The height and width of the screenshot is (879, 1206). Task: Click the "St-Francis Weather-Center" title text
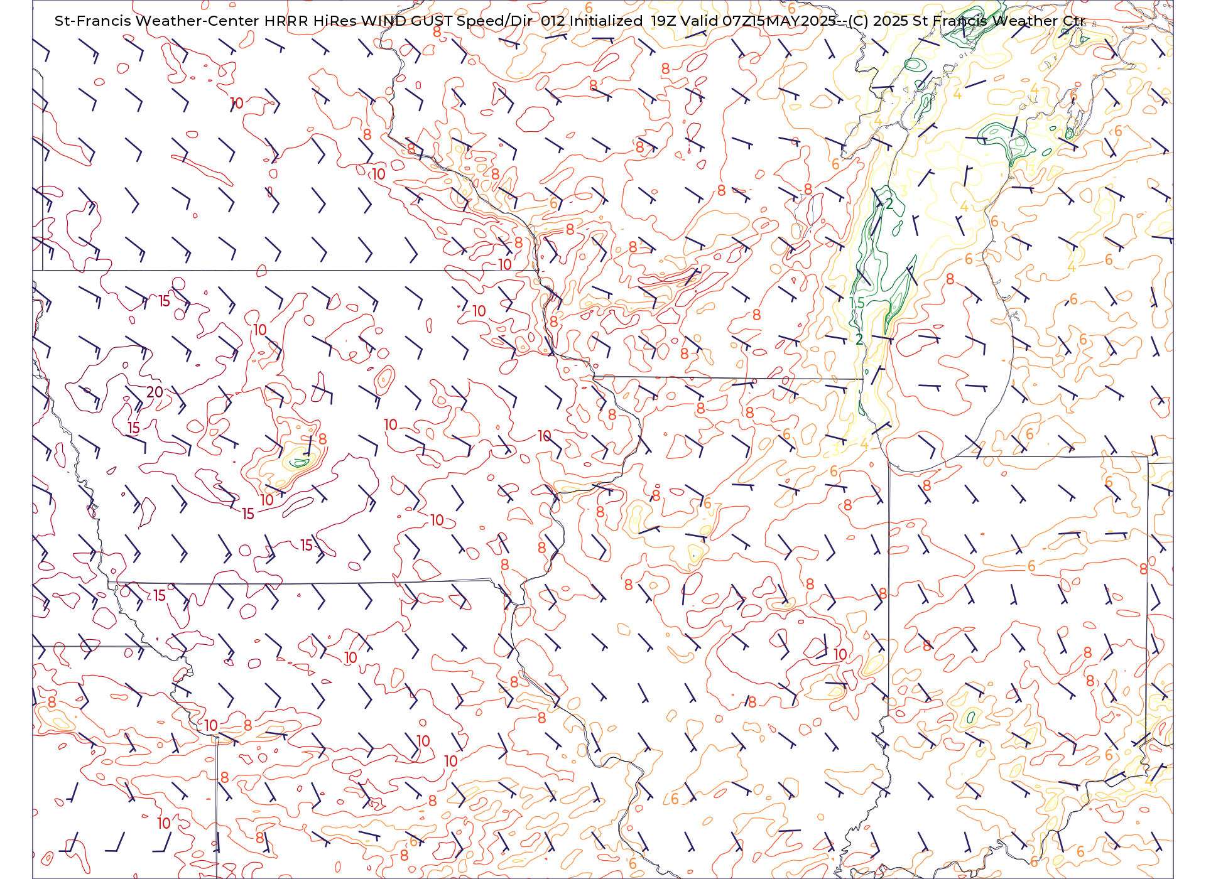(157, 21)
